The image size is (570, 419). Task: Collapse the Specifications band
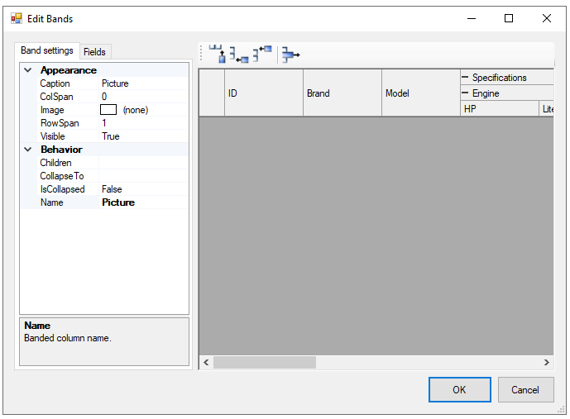coord(465,78)
